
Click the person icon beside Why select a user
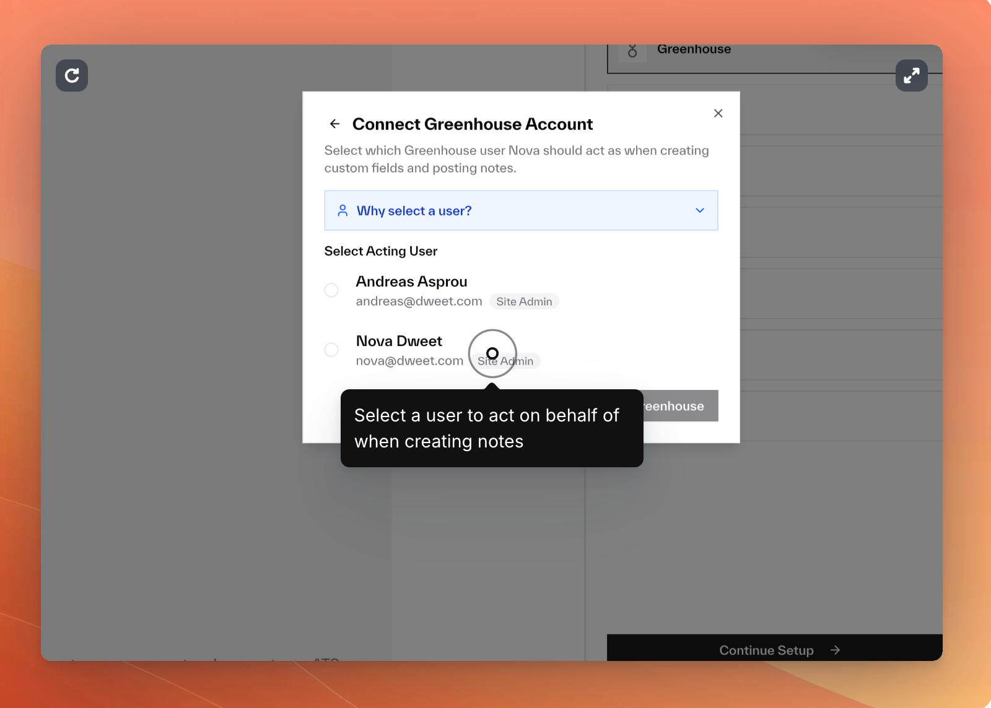[x=343, y=210]
